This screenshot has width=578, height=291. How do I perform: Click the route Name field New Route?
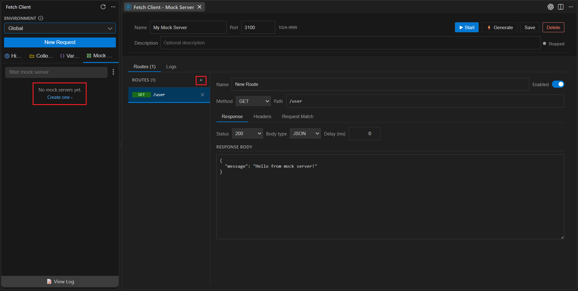tap(380, 84)
